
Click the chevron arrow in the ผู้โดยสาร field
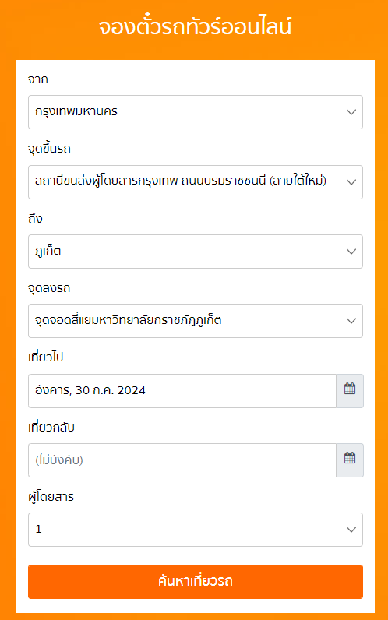coord(351,530)
